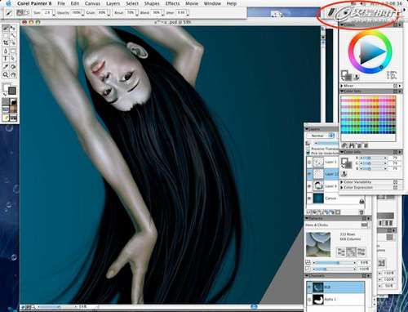Expand the Color Expression panel
Image resolution: width=408 pixels, height=312 pixels.
pyautogui.click(x=342, y=188)
